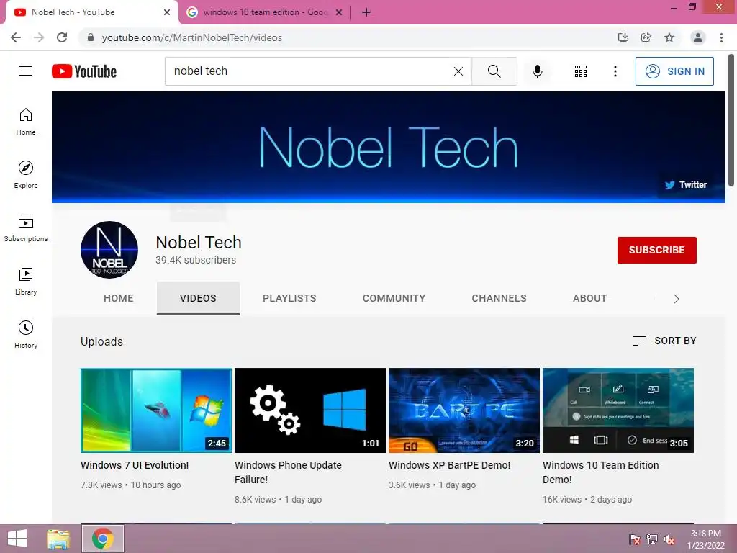Open the Windows Phone Update Failure! title
The width and height of the screenshot is (737, 553).
point(288,472)
